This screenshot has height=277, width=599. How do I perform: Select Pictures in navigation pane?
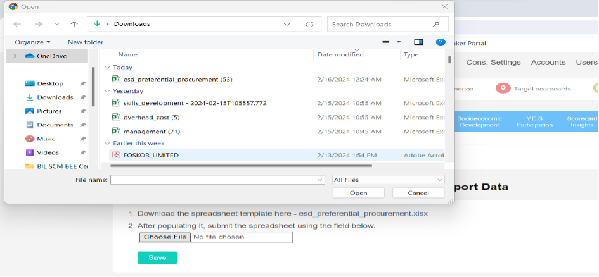coord(49,111)
